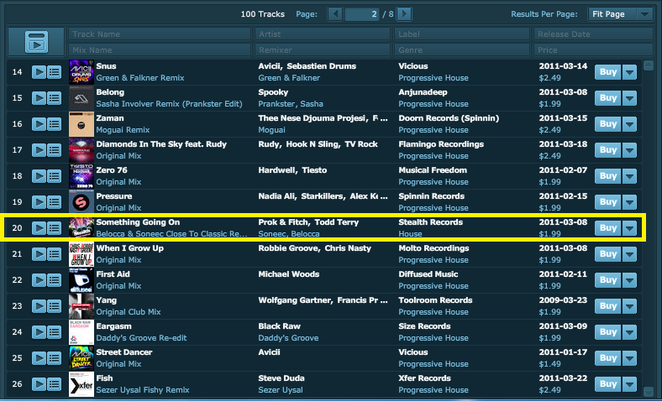
Task: Play the track Zero 76
Action: [39, 176]
